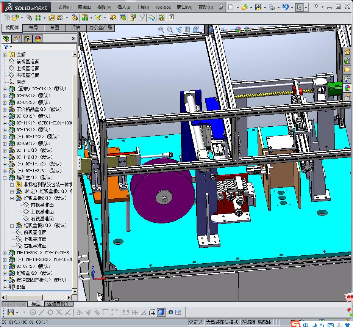Click the Mate paperclip icon
This screenshot has width=353, height=327.
[29, 17]
